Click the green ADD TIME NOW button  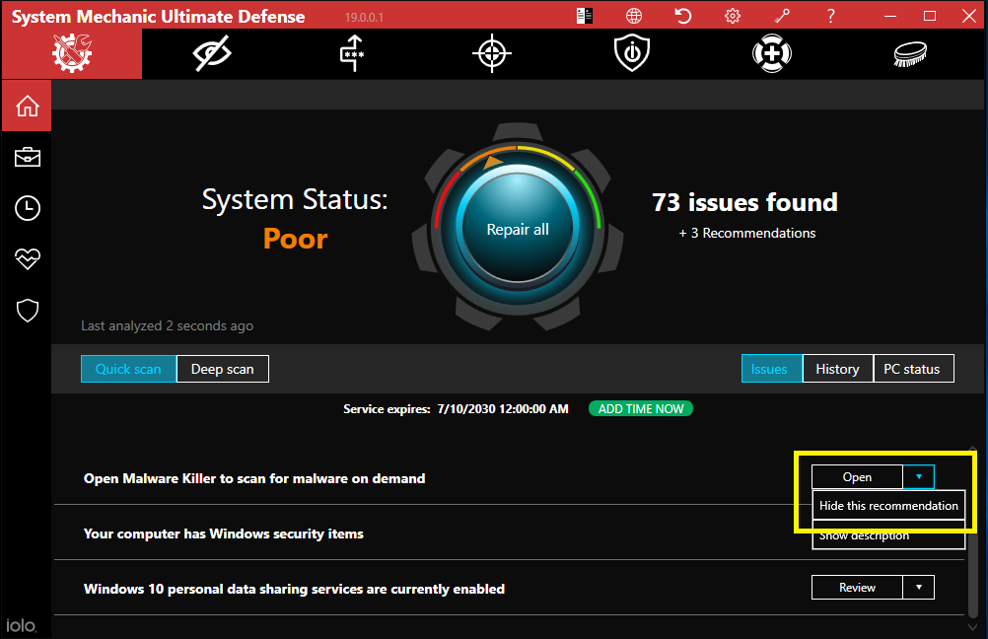(x=640, y=409)
